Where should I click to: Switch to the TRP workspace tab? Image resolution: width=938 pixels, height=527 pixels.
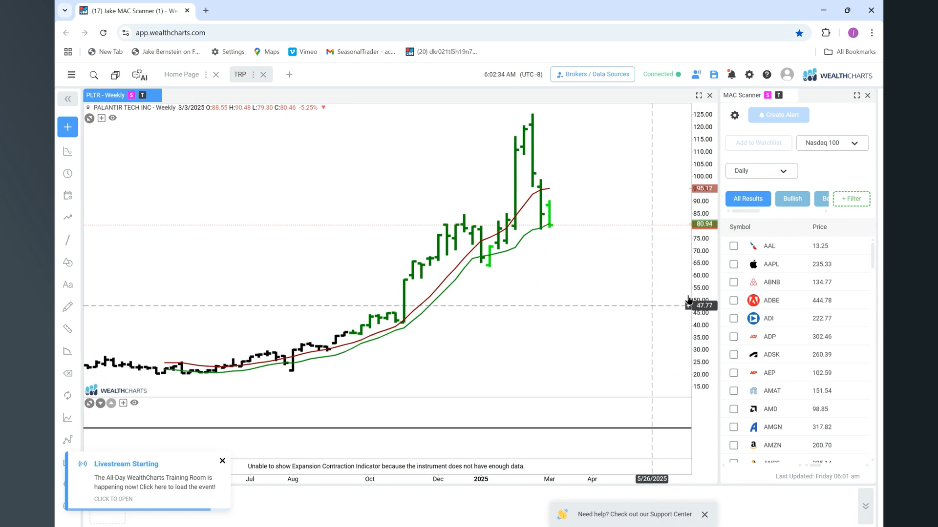click(240, 75)
